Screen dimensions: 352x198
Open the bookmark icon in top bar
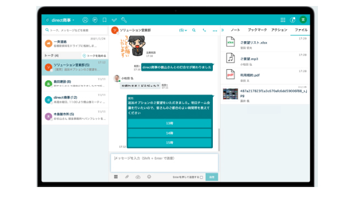click(x=105, y=20)
